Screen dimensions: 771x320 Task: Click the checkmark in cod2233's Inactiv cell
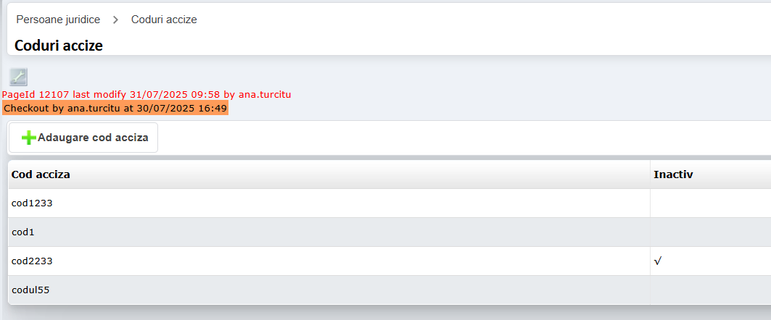pyautogui.click(x=657, y=261)
